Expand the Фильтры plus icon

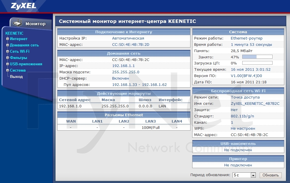(x=8, y=58)
